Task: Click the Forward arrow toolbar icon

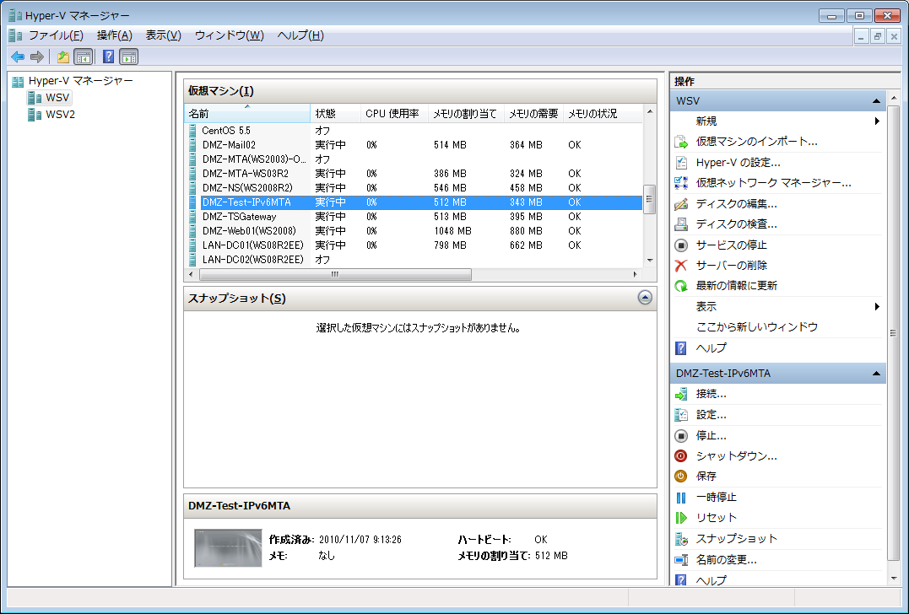Action: pos(37,57)
